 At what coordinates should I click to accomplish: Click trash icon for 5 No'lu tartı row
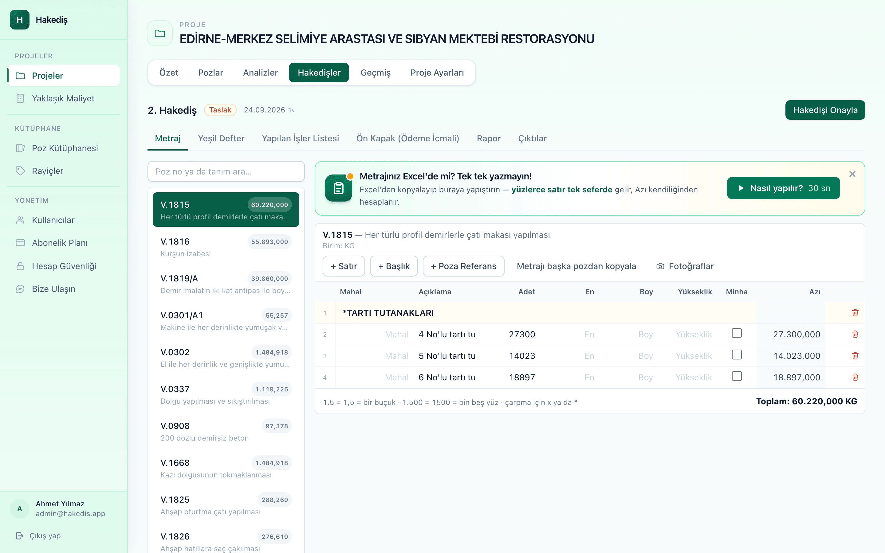tap(855, 355)
